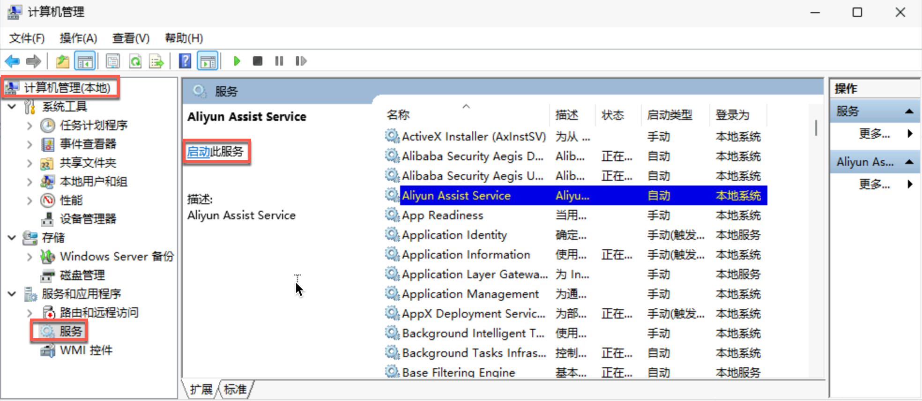Image resolution: width=922 pixels, height=401 pixels.
Task: Open 磁盘管理 in the tree
Action: (x=82, y=275)
